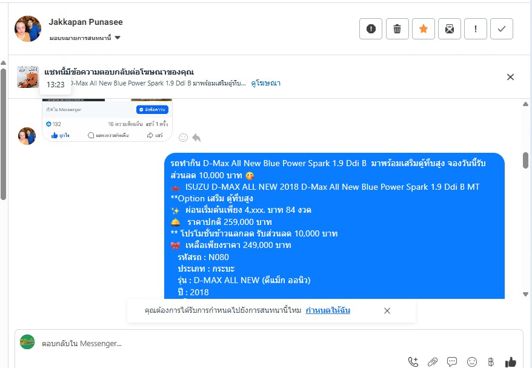Viewport: 532px width, 368px height.
Task: Click the 16 comments count on post
Action: [125, 124]
